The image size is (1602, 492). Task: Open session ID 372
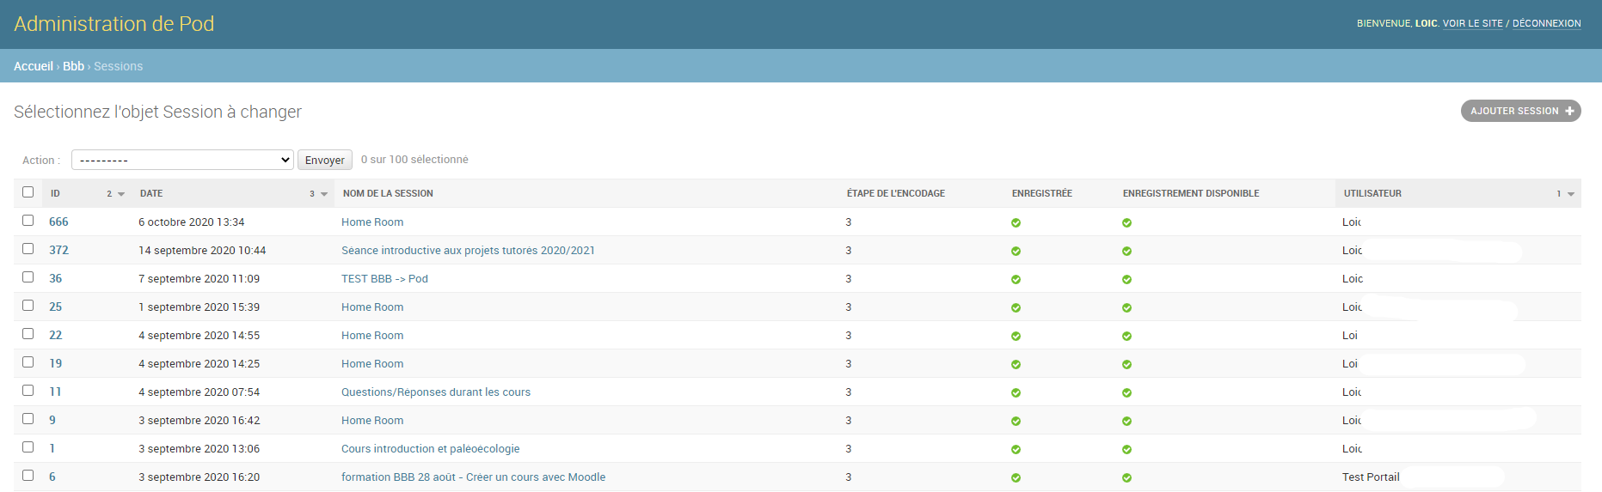(x=58, y=250)
